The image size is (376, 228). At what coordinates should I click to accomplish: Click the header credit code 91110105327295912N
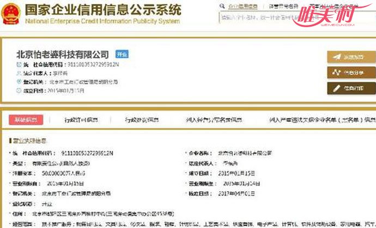[x=93, y=65]
